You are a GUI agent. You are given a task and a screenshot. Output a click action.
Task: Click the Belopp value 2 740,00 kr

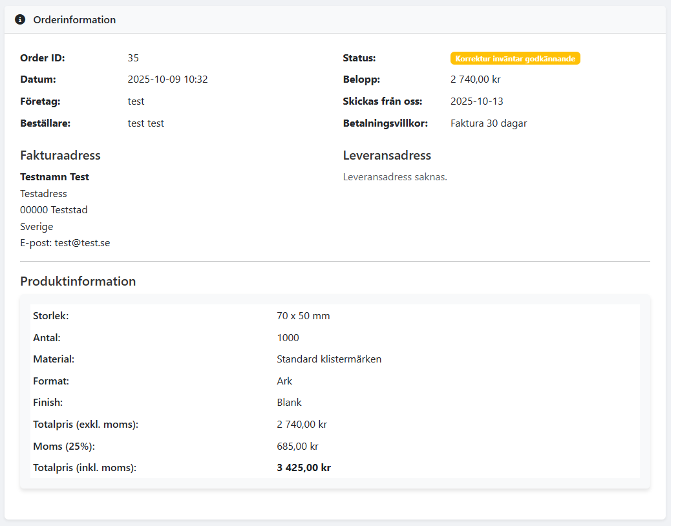(475, 79)
